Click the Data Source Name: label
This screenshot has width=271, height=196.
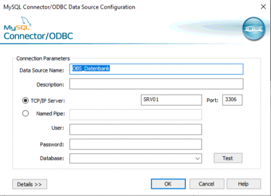point(42,70)
